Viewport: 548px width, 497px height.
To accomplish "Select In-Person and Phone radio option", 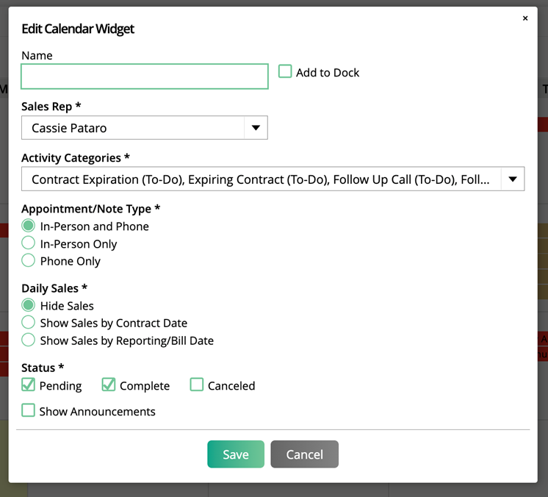I will click(29, 226).
